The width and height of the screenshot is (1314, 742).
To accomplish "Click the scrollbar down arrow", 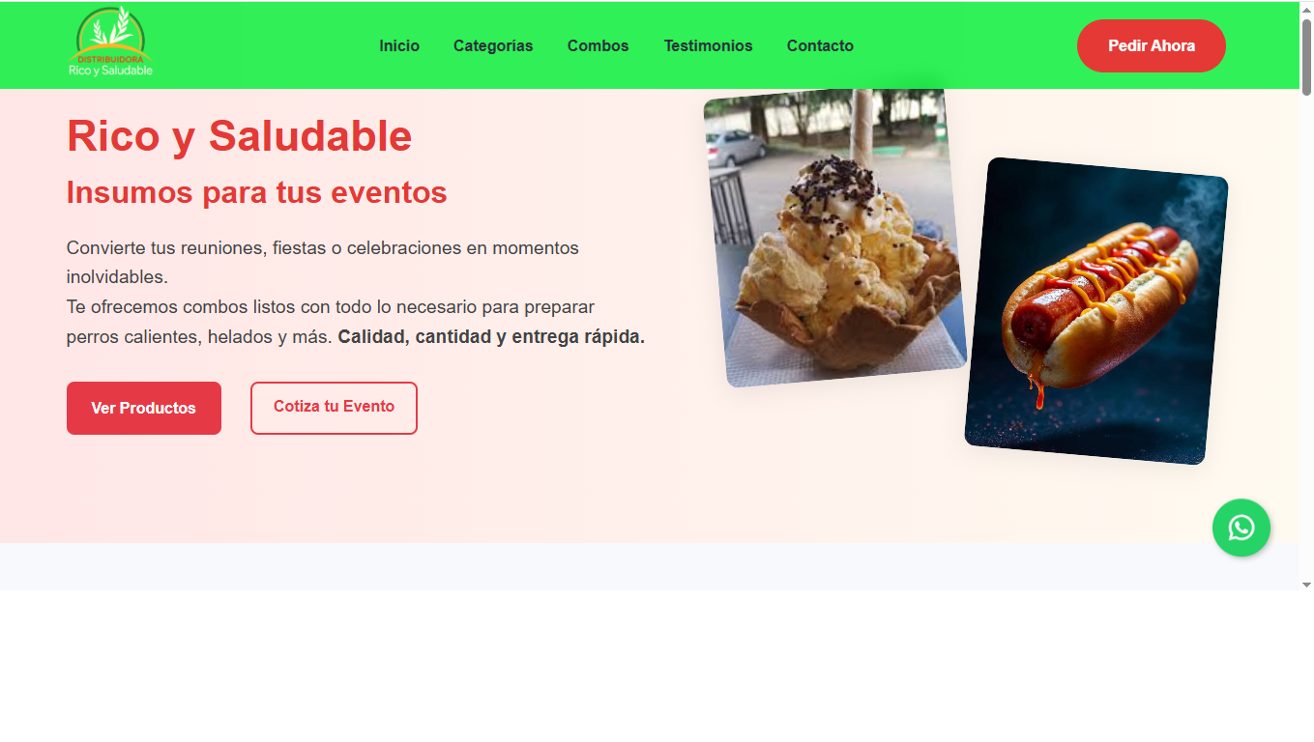I will coord(1306,584).
